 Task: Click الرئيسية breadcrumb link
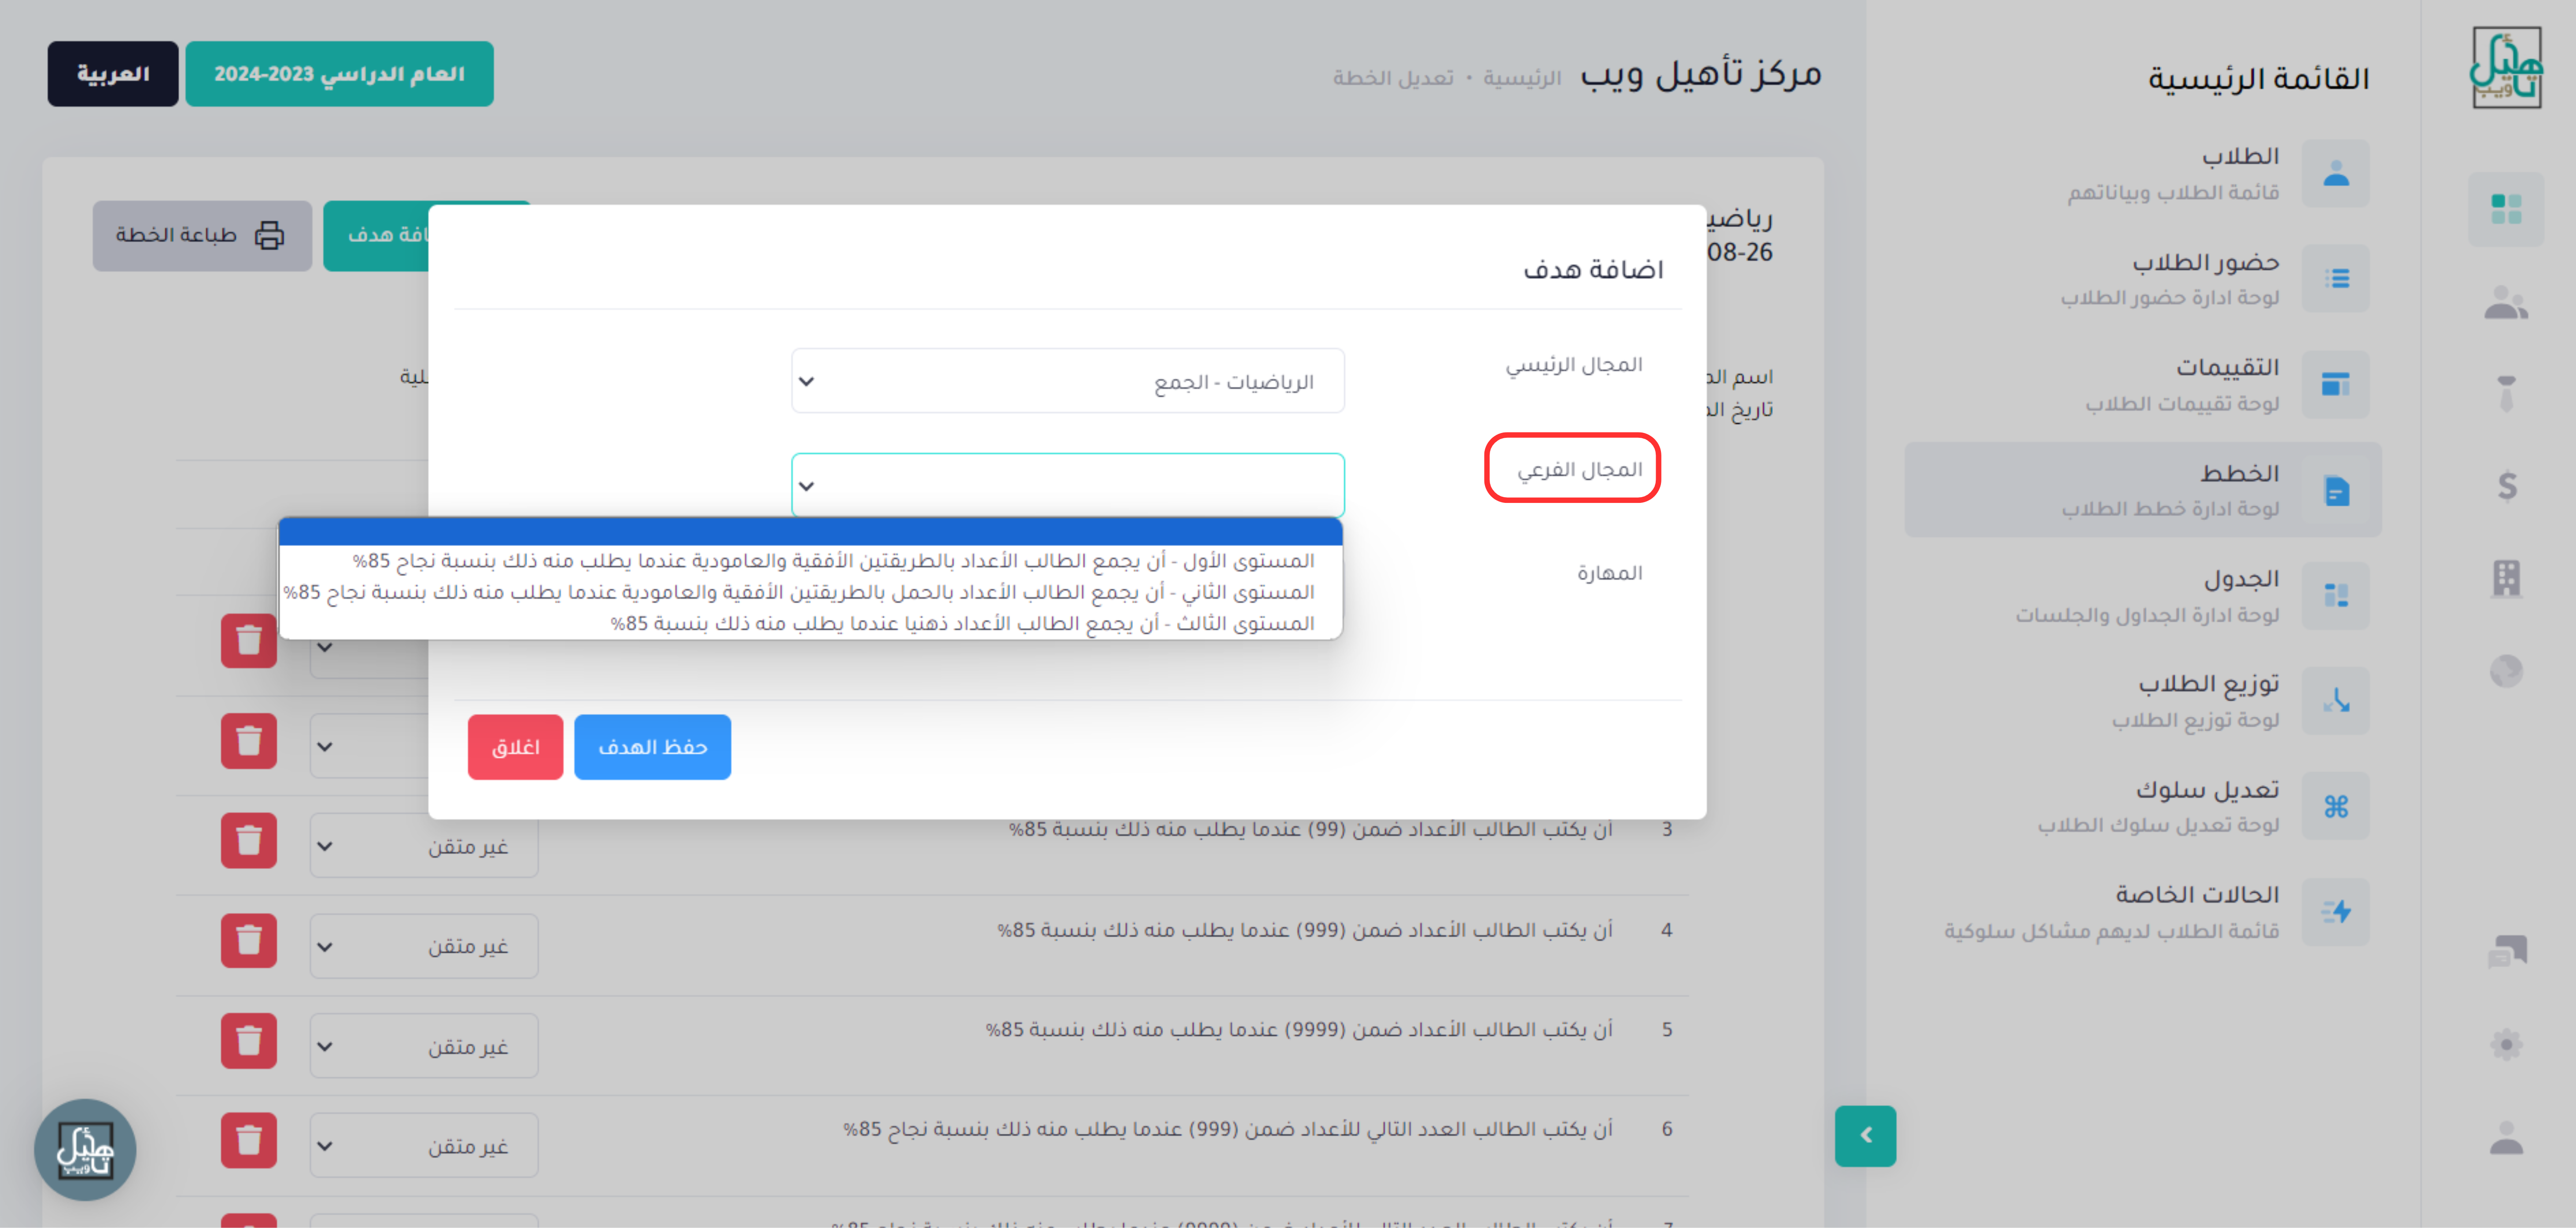(x=1521, y=78)
